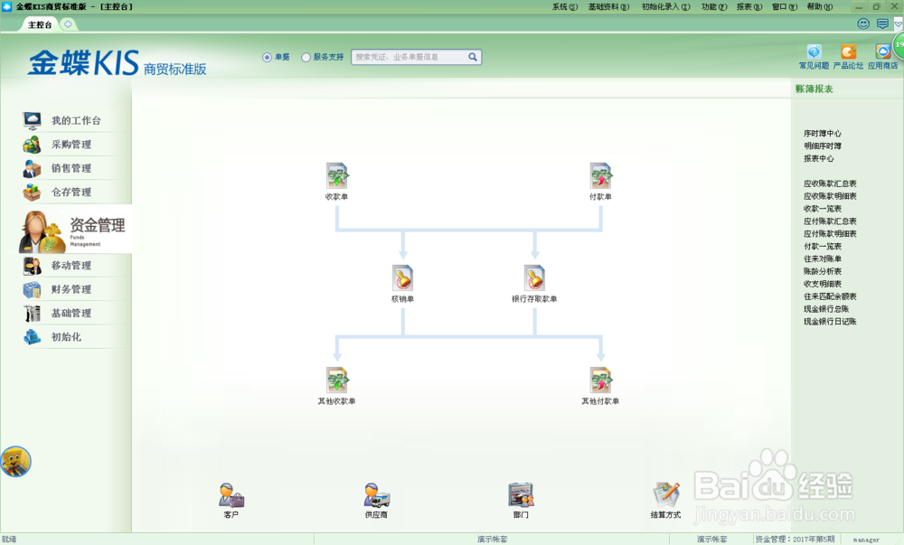Open 基础管理 module in sidebar
The height and width of the screenshot is (545, 904).
pyautogui.click(x=71, y=314)
